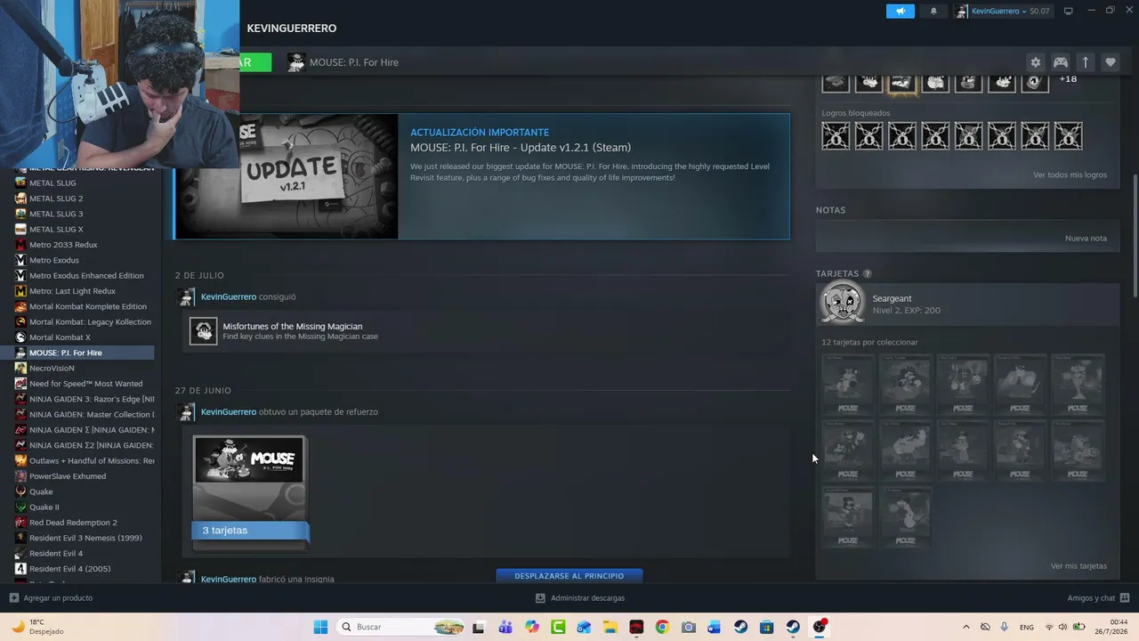Viewport: 1139px width, 641px height.
Task: Select Metro 2033 Redux in library
Action: coord(63,245)
